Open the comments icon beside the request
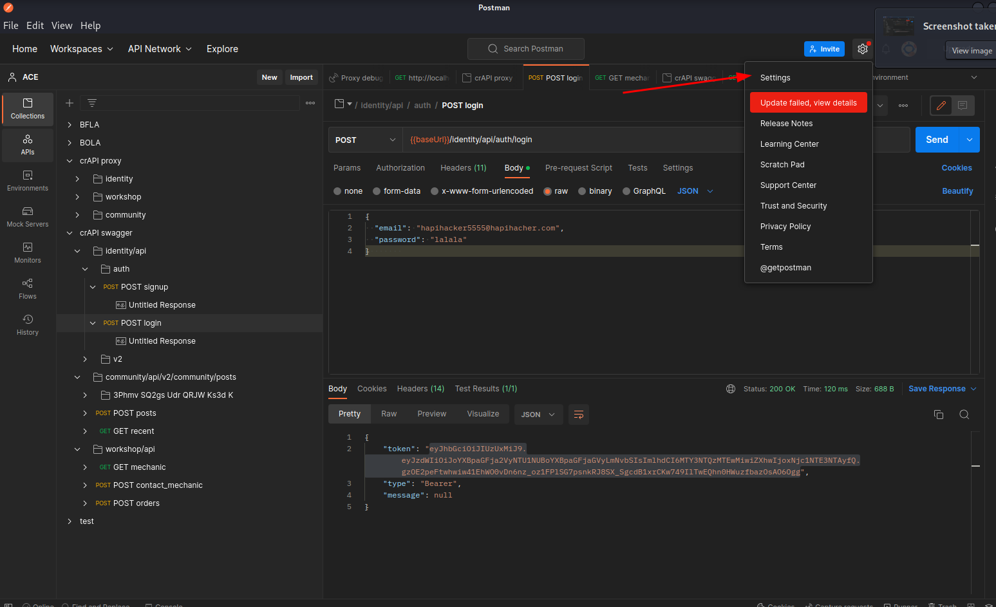 coord(963,106)
